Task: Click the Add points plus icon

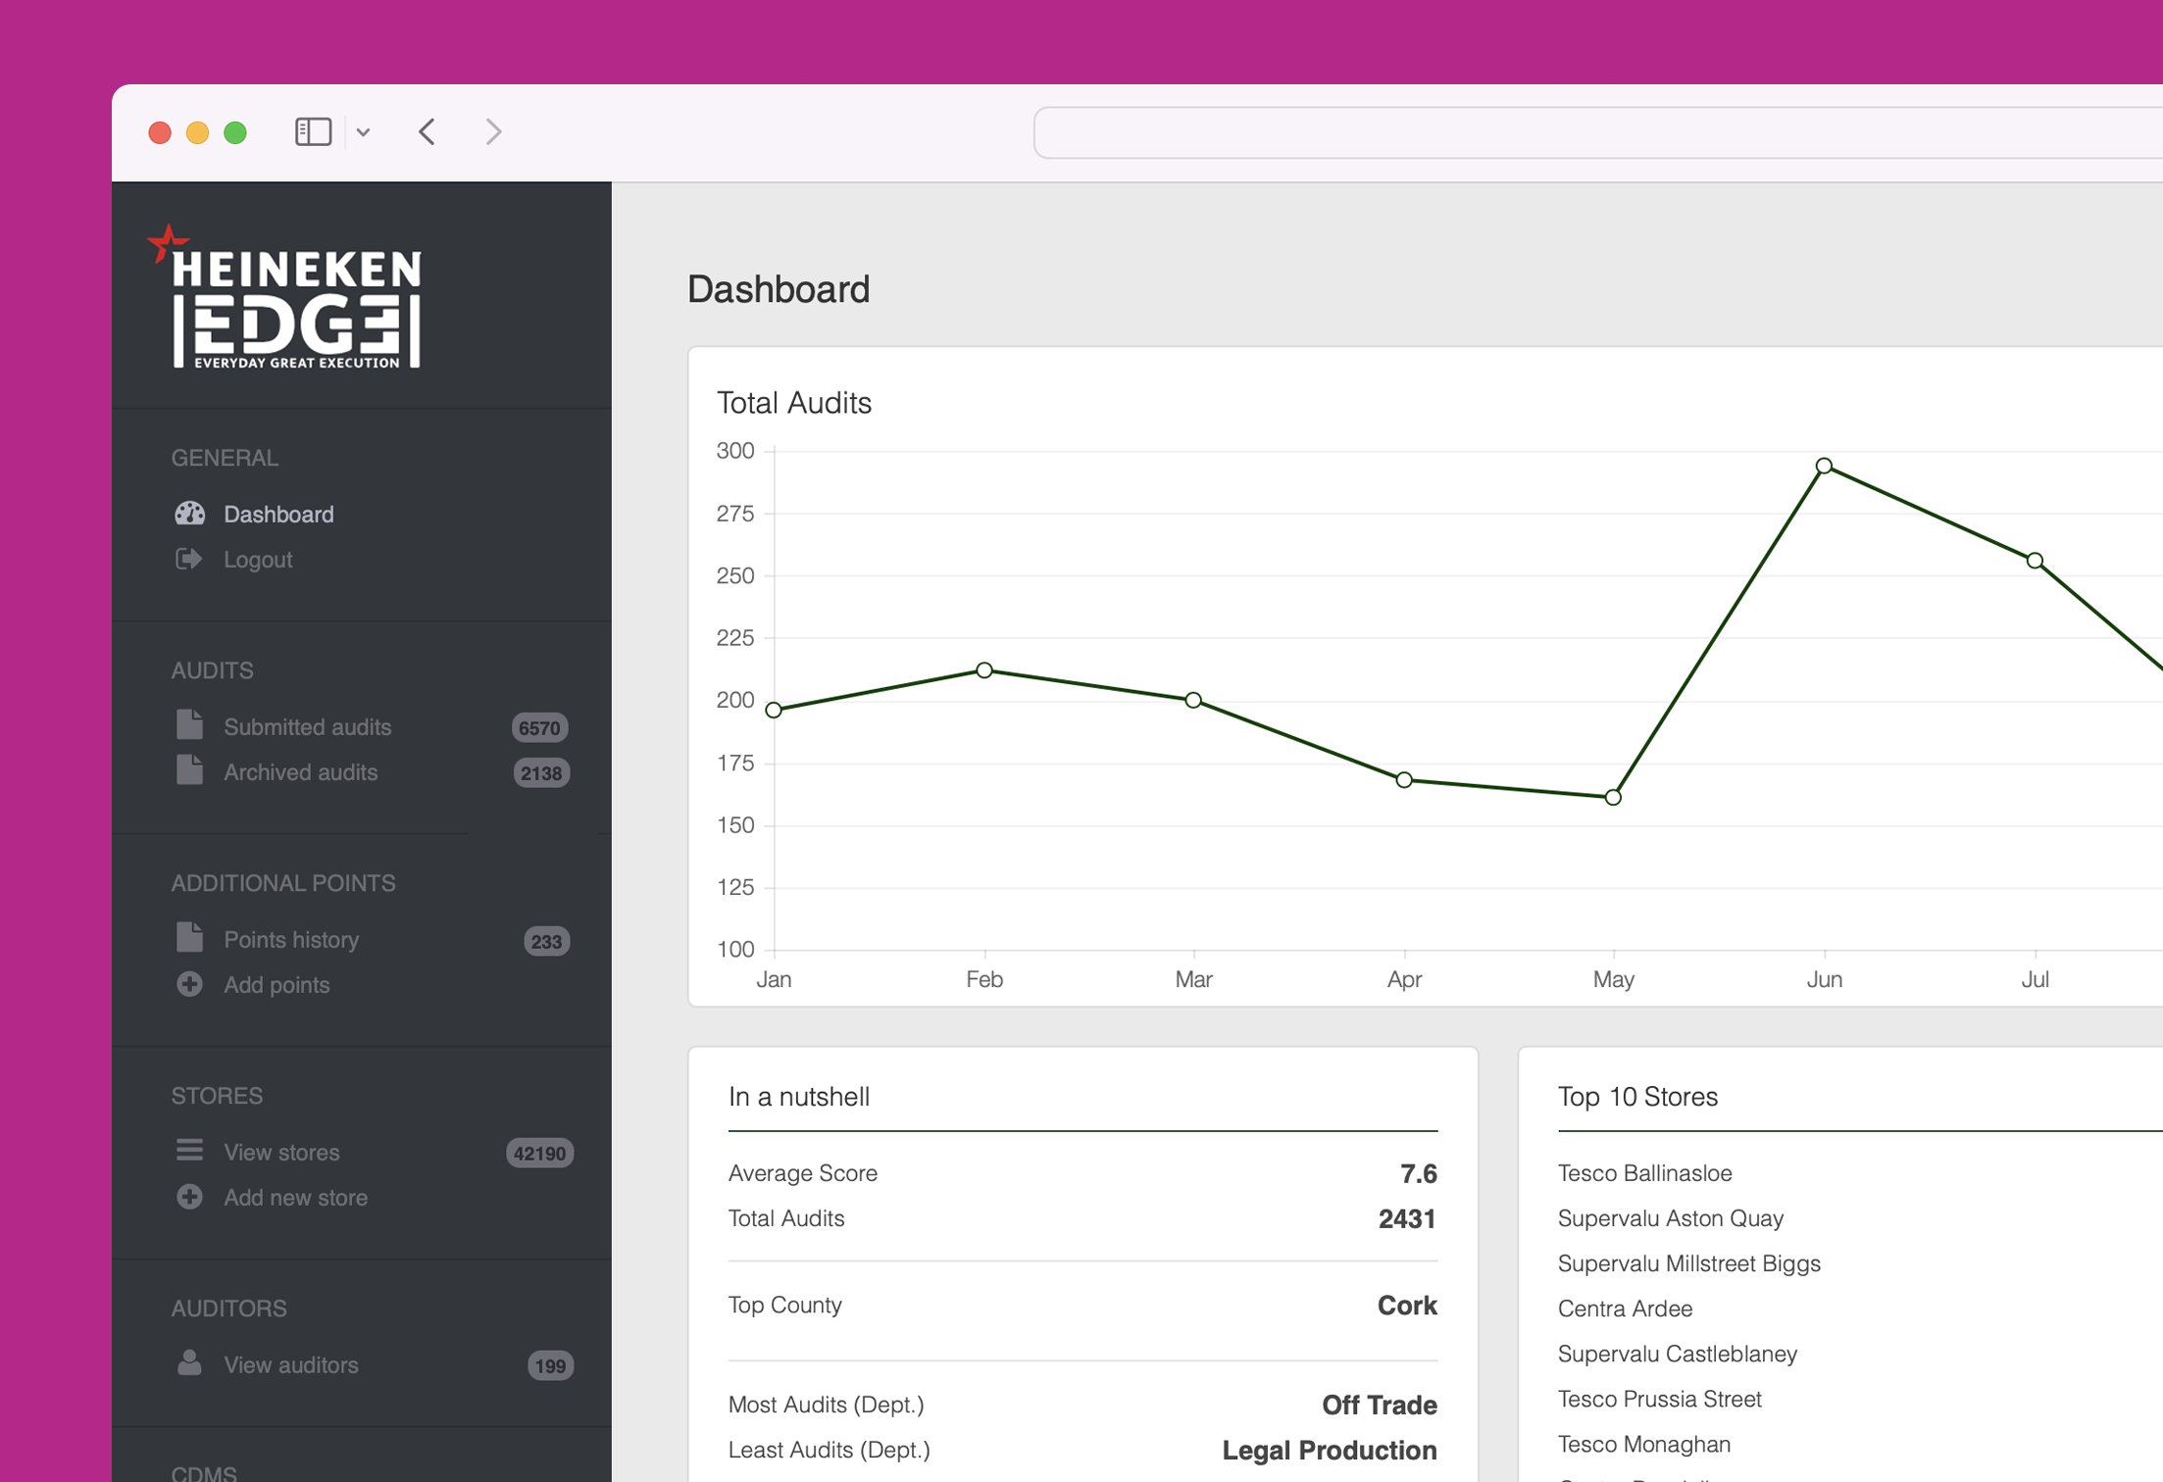Action: click(x=188, y=984)
